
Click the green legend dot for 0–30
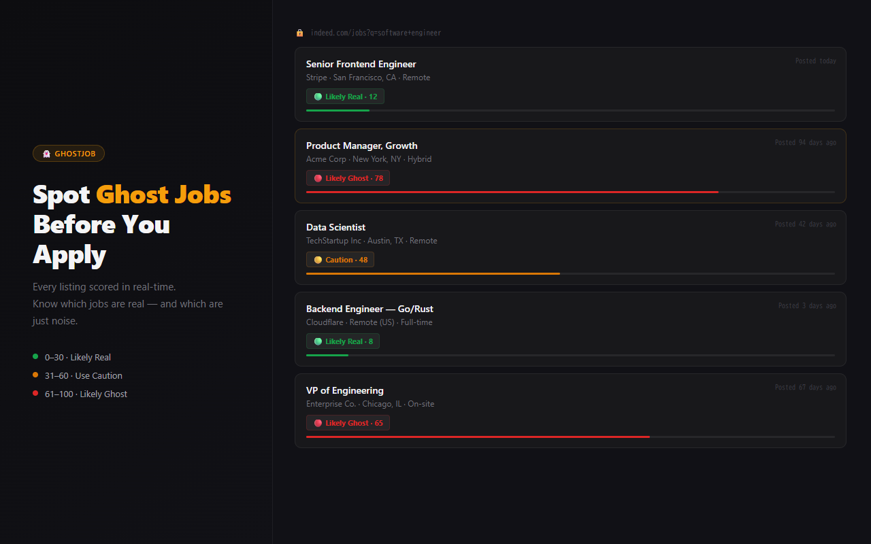[x=35, y=356]
